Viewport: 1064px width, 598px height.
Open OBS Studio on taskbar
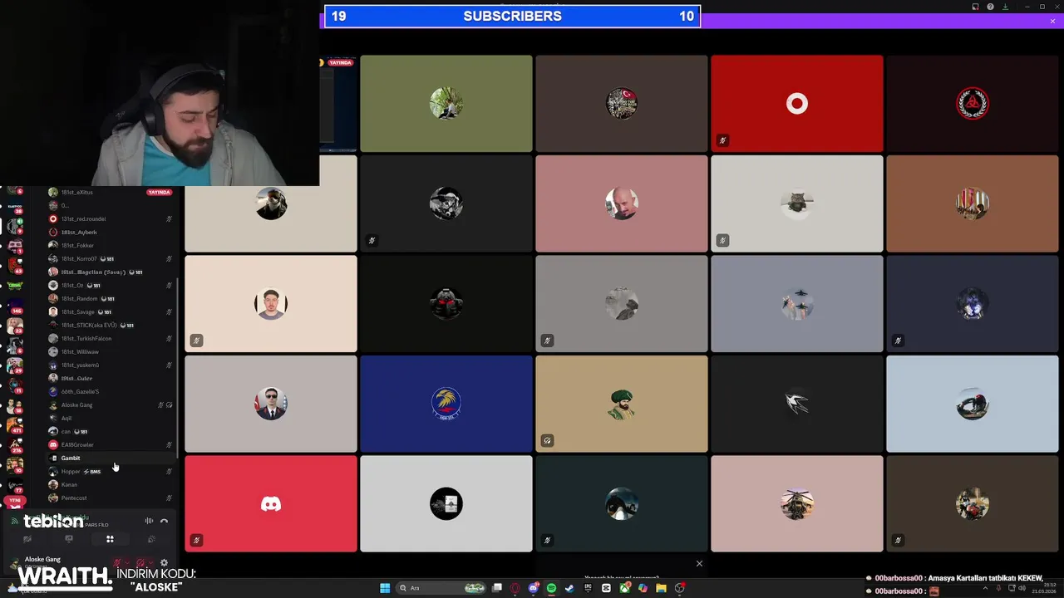680,588
